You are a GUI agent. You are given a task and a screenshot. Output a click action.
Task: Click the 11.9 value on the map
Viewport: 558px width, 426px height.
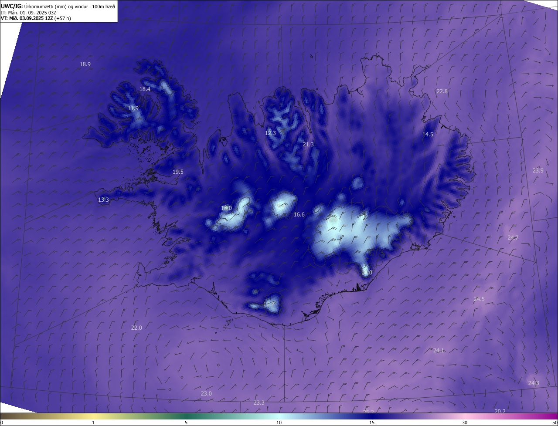click(x=133, y=108)
